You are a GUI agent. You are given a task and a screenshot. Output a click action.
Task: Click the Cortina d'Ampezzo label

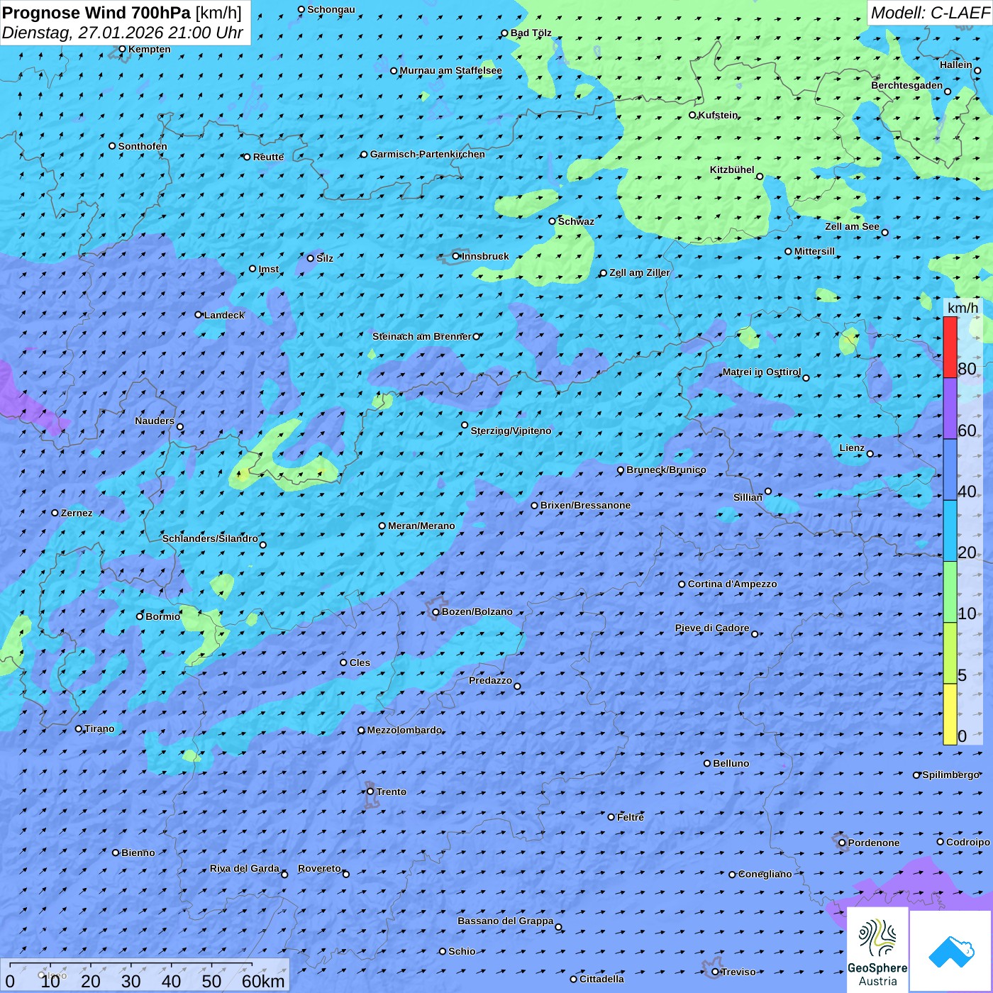733,584
